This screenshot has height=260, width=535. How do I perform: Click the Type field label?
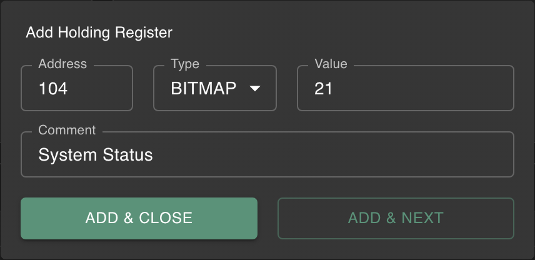[185, 64]
